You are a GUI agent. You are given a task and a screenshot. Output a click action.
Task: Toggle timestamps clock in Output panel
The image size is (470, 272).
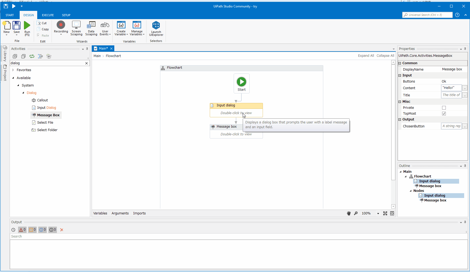click(x=13, y=230)
